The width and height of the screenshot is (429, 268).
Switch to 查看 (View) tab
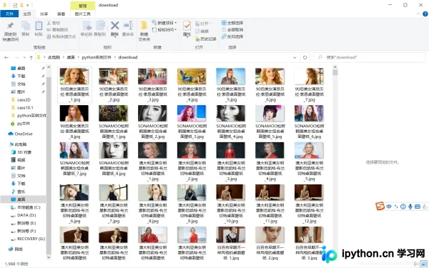pos(61,14)
